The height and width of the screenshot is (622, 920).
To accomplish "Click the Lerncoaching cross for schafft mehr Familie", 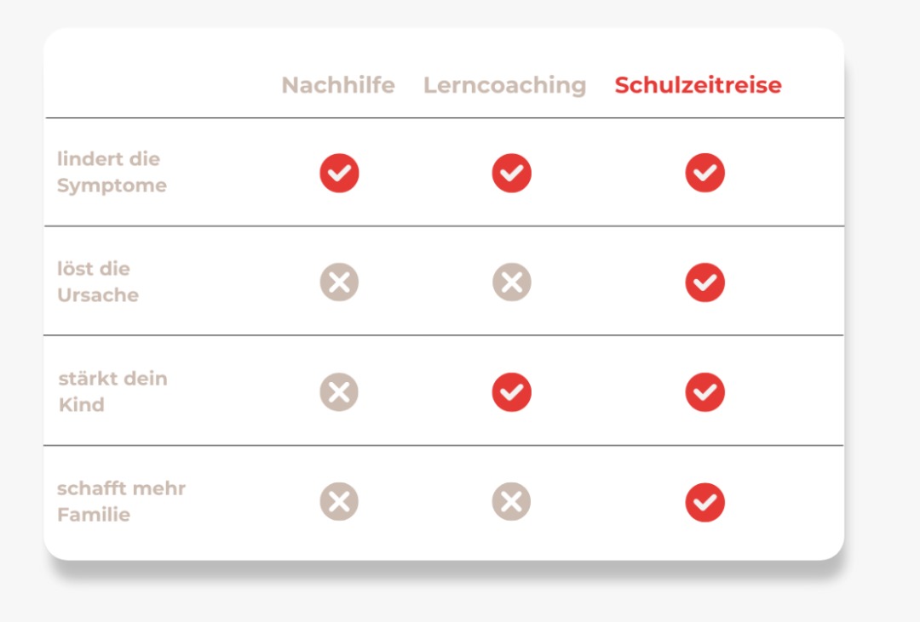I will pyautogui.click(x=512, y=502).
